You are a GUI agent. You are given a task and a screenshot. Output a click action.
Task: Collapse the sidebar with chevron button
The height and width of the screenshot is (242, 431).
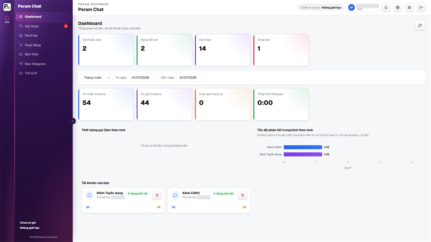73,121
